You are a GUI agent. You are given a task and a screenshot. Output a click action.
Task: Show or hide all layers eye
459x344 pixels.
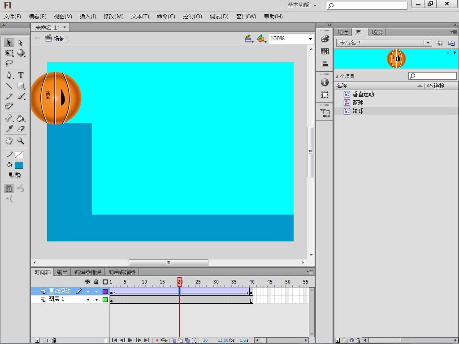[x=87, y=282]
